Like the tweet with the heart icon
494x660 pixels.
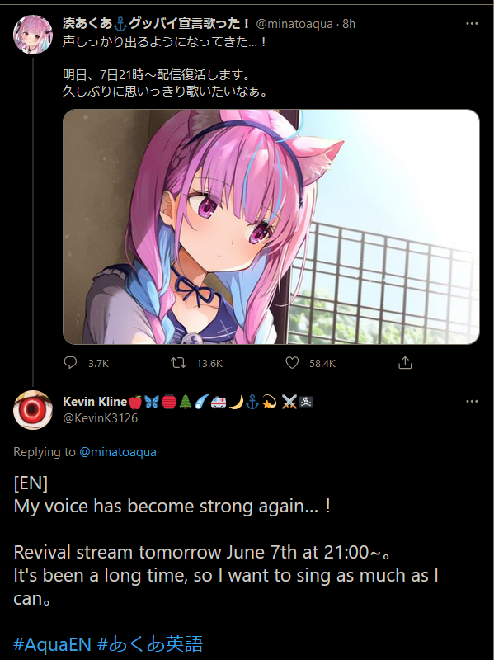[x=292, y=363]
